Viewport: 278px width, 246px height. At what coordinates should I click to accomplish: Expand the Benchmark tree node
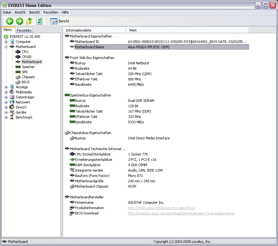(6, 117)
